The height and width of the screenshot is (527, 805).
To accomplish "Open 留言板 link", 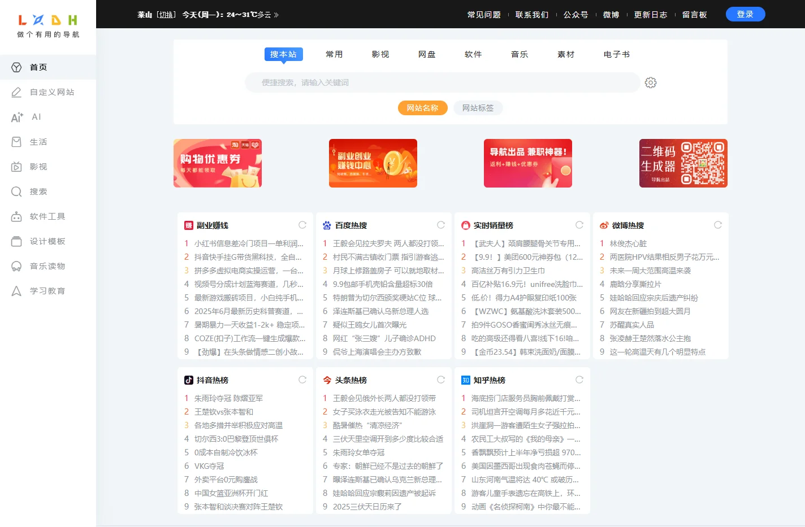I will pos(695,15).
